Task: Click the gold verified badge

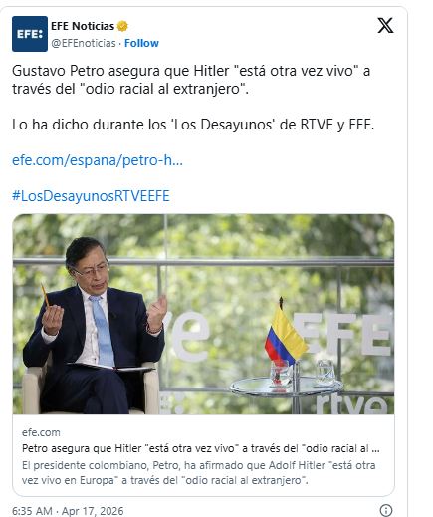Action: click(122, 26)
